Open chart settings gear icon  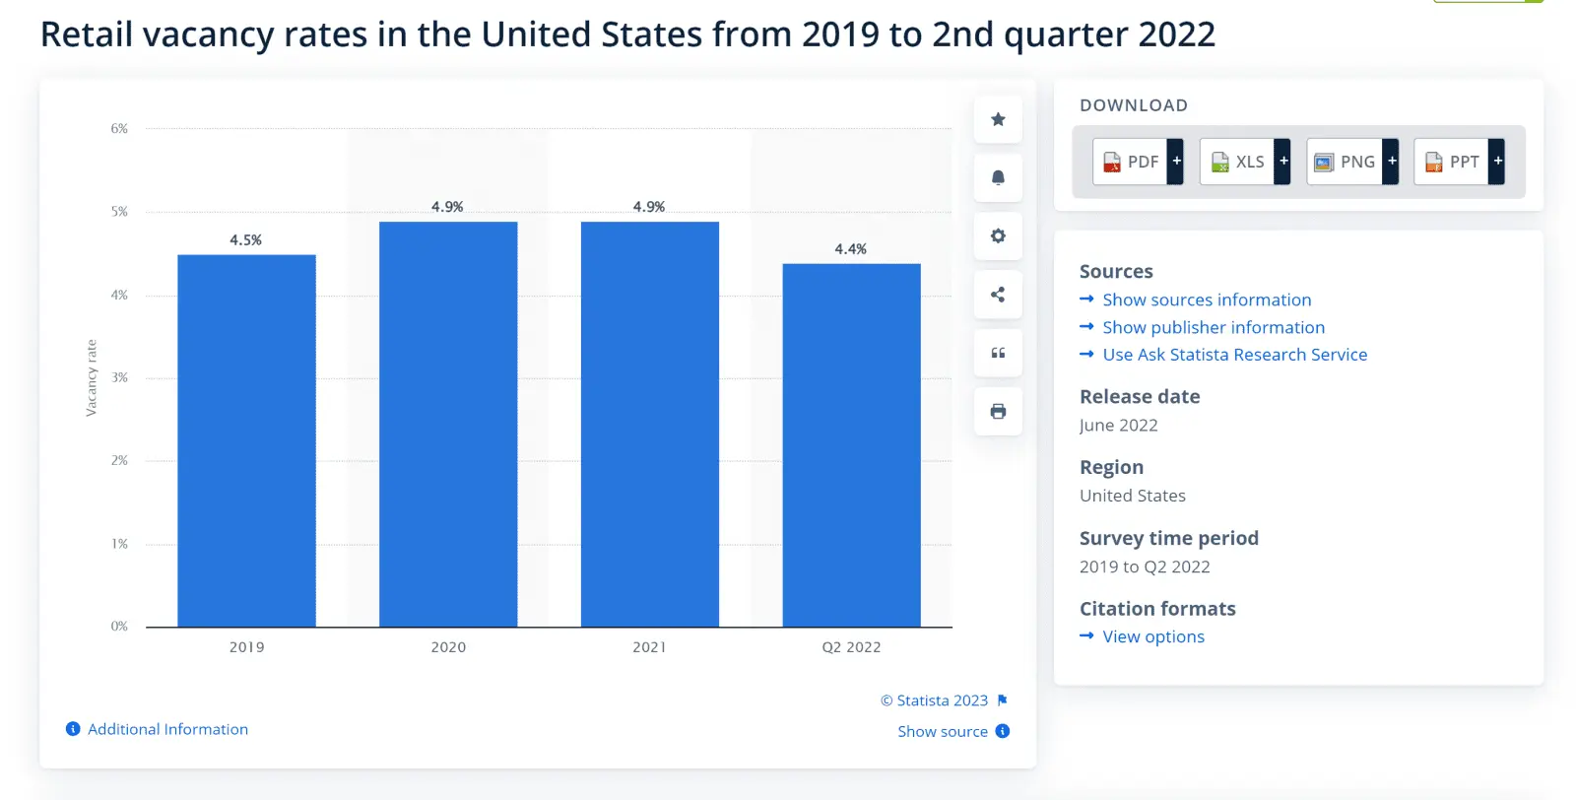pyautogui.click(x=998, y=236)
